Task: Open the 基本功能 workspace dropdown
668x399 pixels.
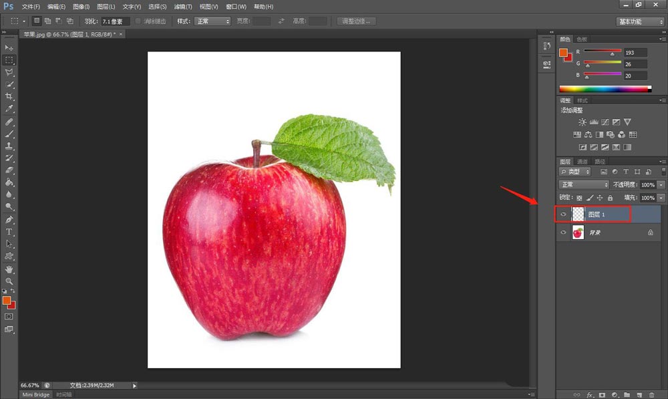Action: (641, 22)
